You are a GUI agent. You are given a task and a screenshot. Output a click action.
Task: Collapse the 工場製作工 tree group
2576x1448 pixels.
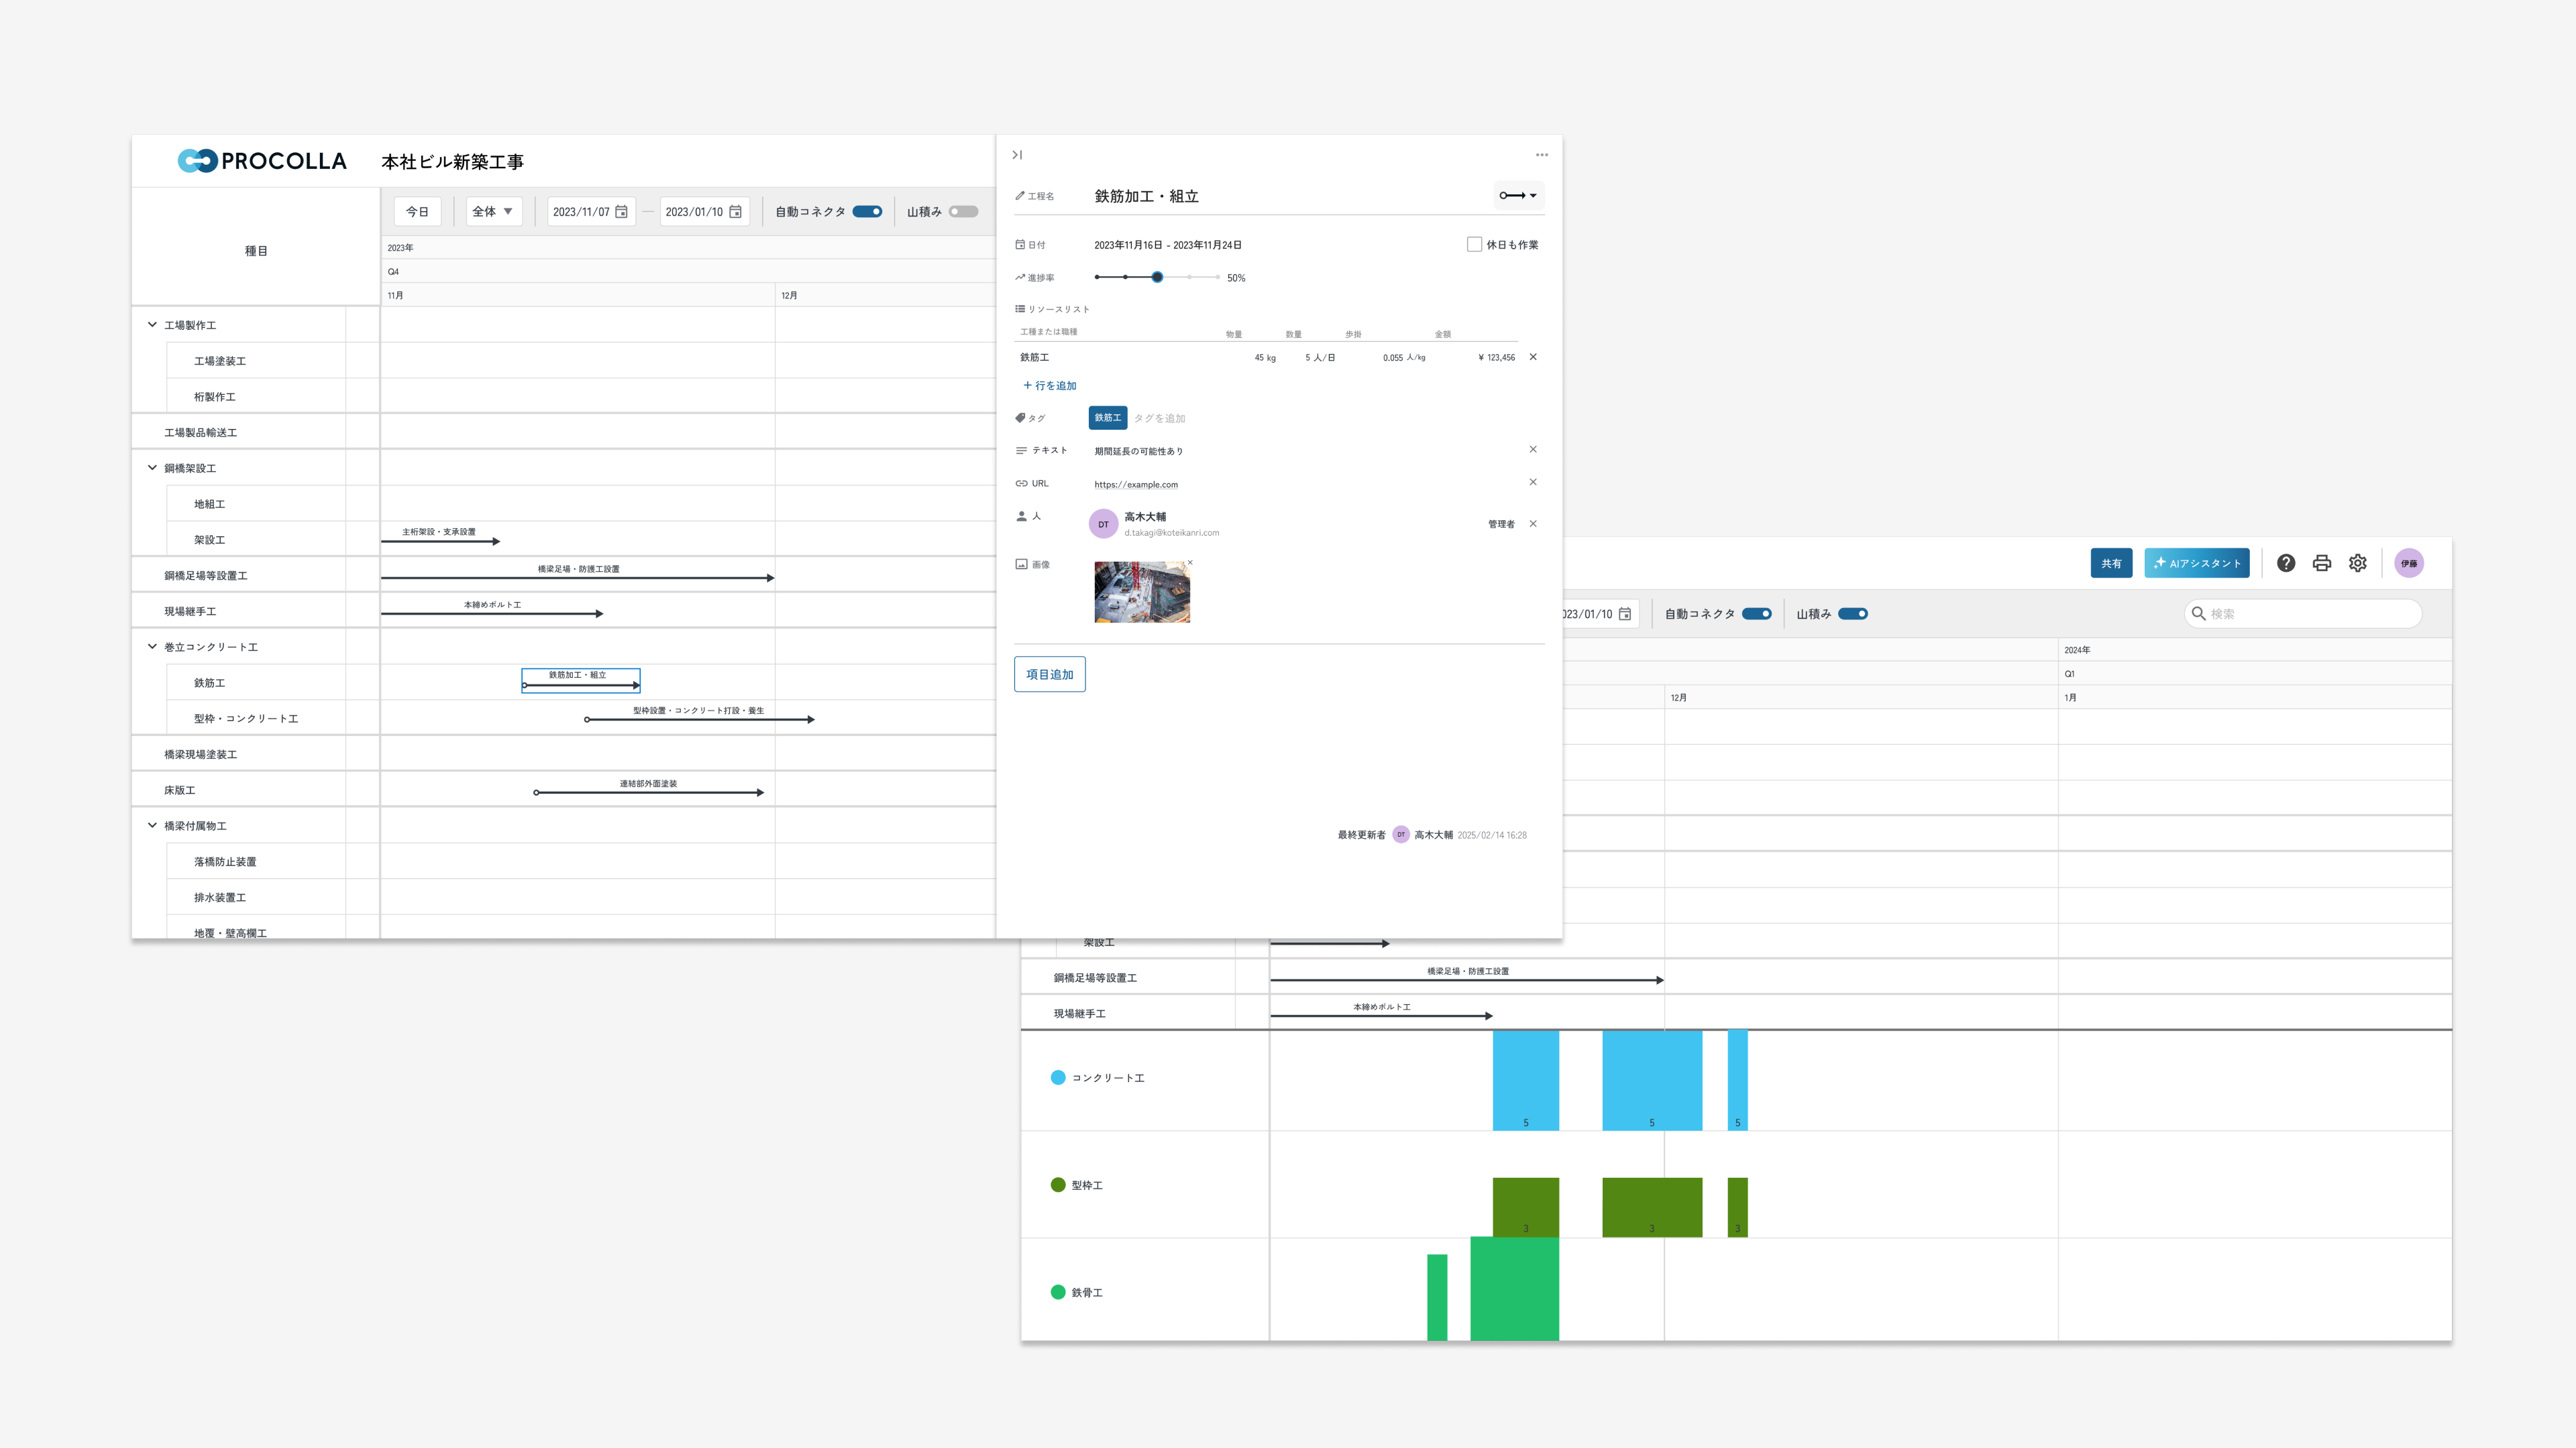(152, 324)
